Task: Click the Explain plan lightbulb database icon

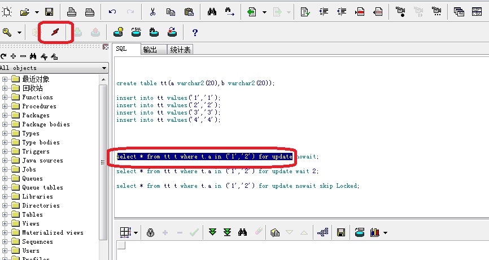Action: pyautogui.click(x=118, y=32)
